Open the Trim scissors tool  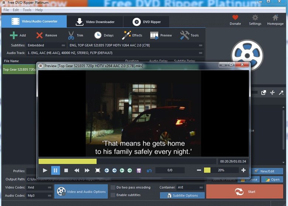(x=75, y=35)
